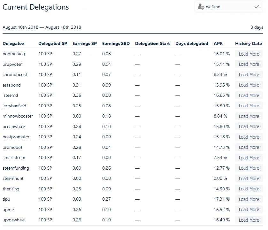Screen dimensions: 268x230
Task: Select the brupvoter delegatee name
Action: click(x=12, y=65)
